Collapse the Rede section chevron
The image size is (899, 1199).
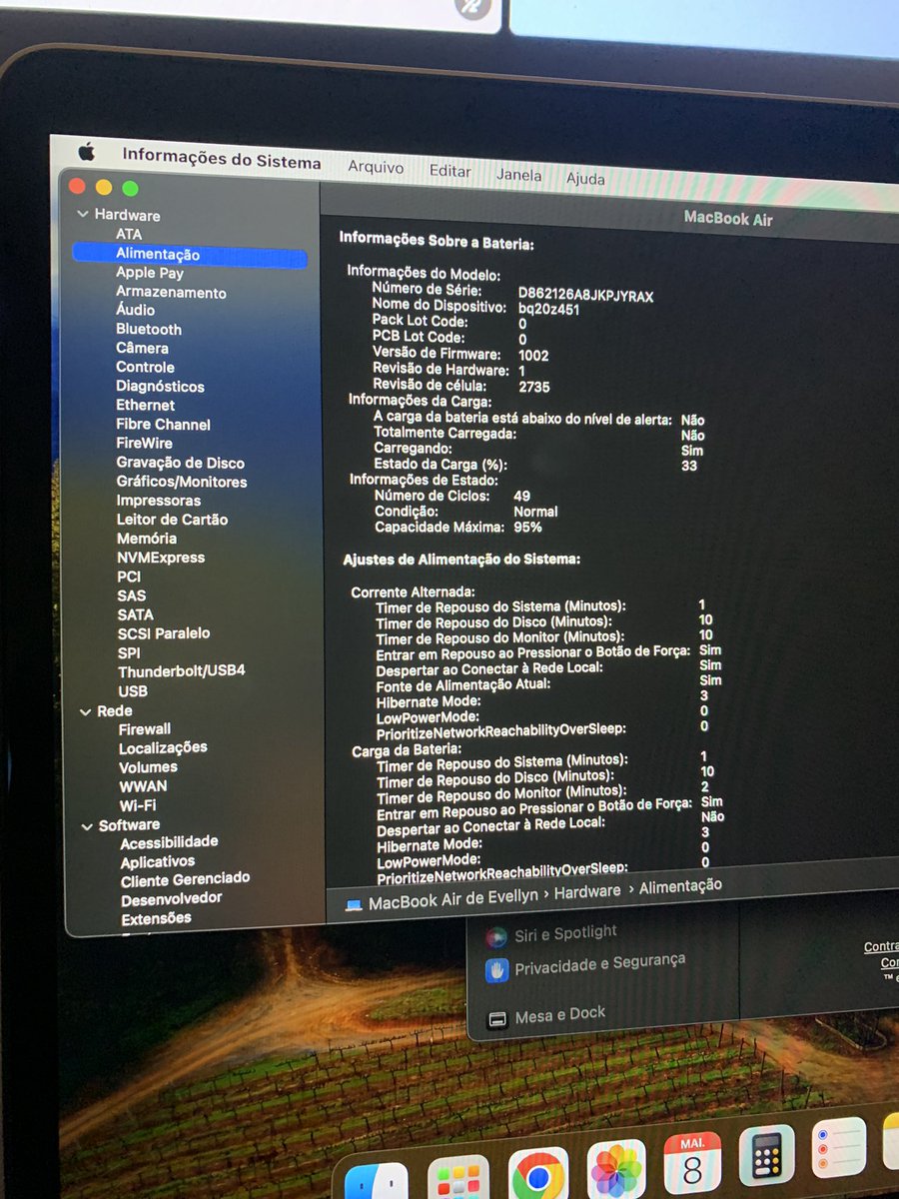click(86, 711)
